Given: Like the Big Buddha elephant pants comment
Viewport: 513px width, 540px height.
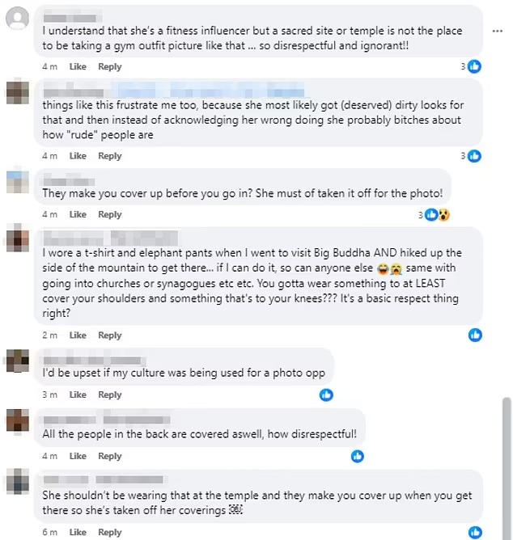Looking at the screenshot, I should click(x=78, y=335).
